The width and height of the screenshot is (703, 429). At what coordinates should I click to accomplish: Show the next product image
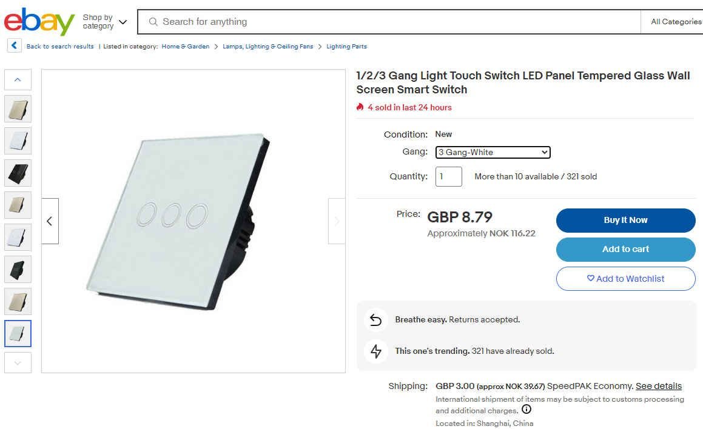[337, 221]
